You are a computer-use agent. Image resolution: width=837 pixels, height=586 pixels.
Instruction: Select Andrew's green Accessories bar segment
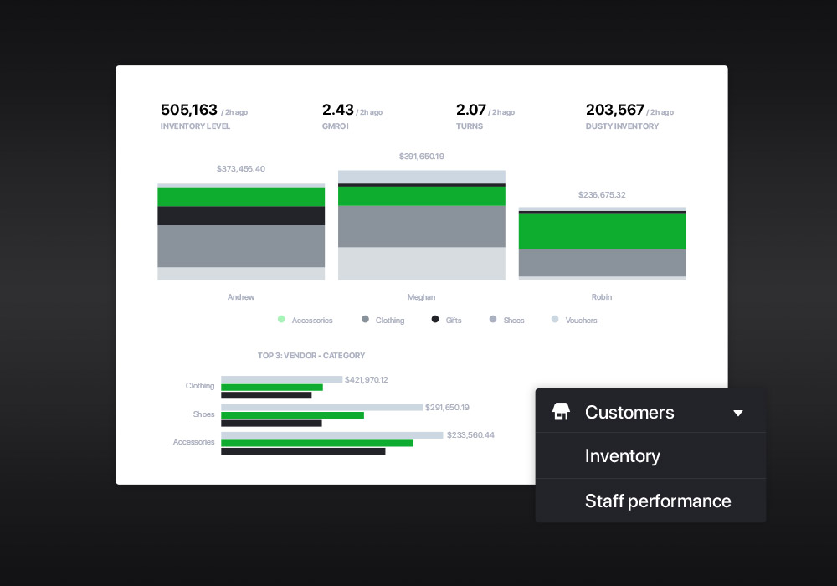pos(241,197)
